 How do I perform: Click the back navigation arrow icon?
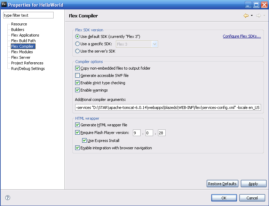coord(246,16)
